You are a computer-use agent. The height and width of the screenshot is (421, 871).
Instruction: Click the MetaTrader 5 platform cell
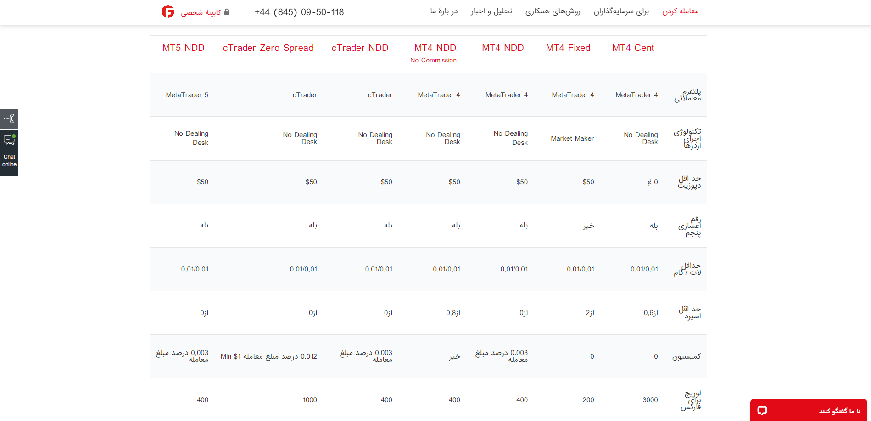187,95
